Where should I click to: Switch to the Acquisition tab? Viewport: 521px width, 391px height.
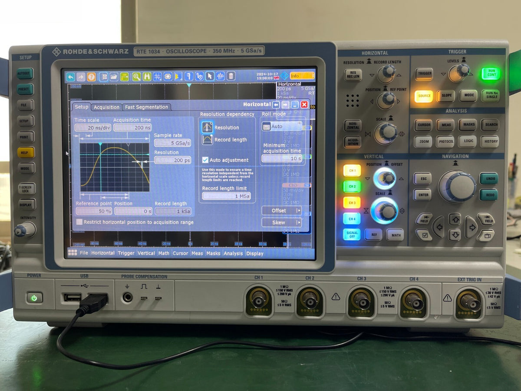(106, 107)
